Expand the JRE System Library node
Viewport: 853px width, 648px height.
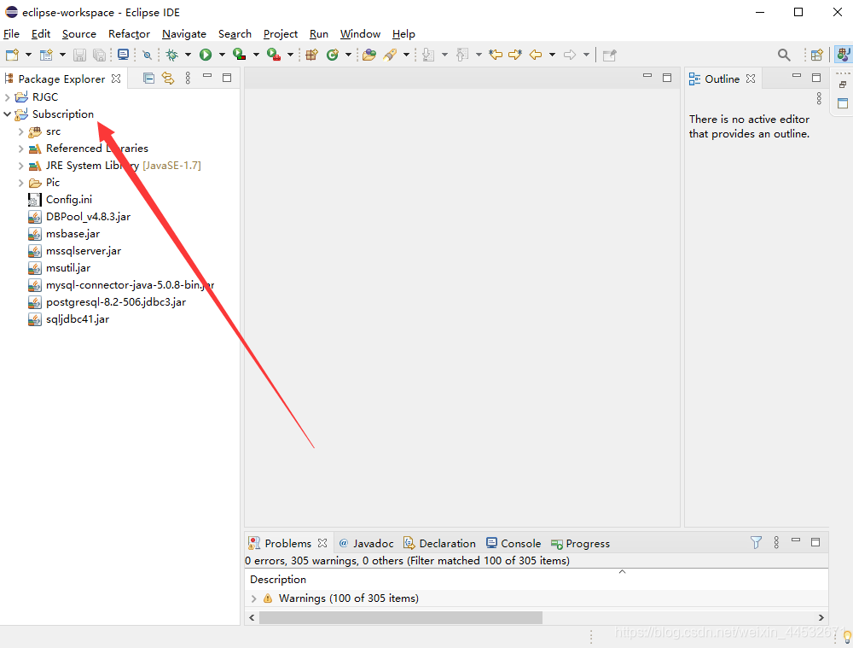pyautogui.click(x=20, y=166)
